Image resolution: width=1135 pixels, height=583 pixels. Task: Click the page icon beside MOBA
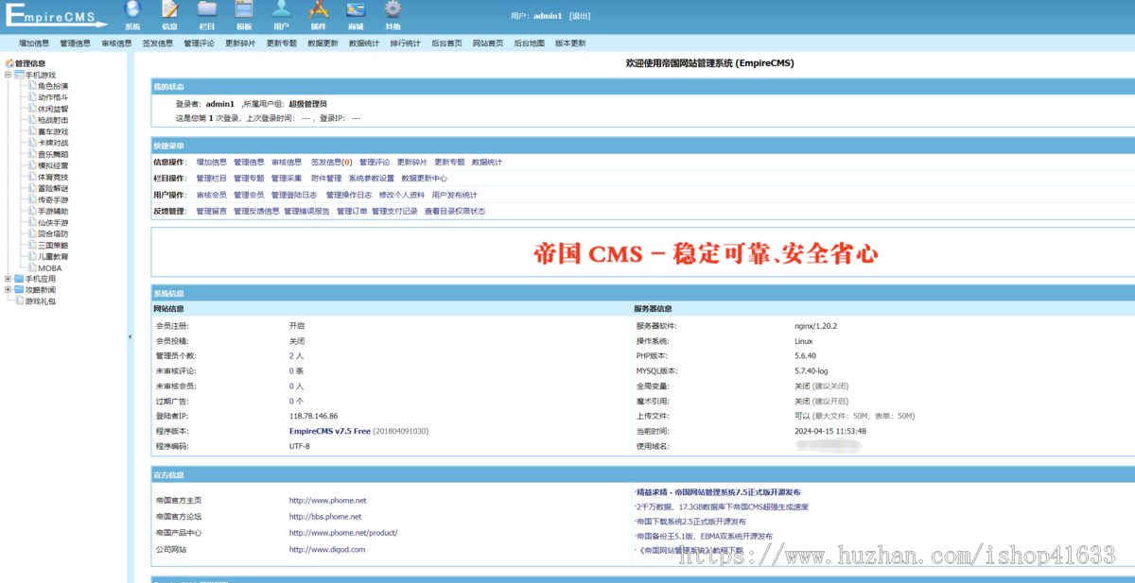click(x=32, y=267)
